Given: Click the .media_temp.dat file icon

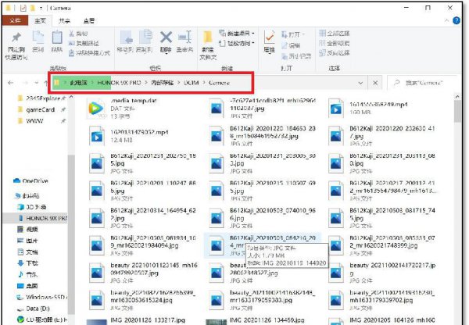Looking at the screenshot, I should point(98,108).
